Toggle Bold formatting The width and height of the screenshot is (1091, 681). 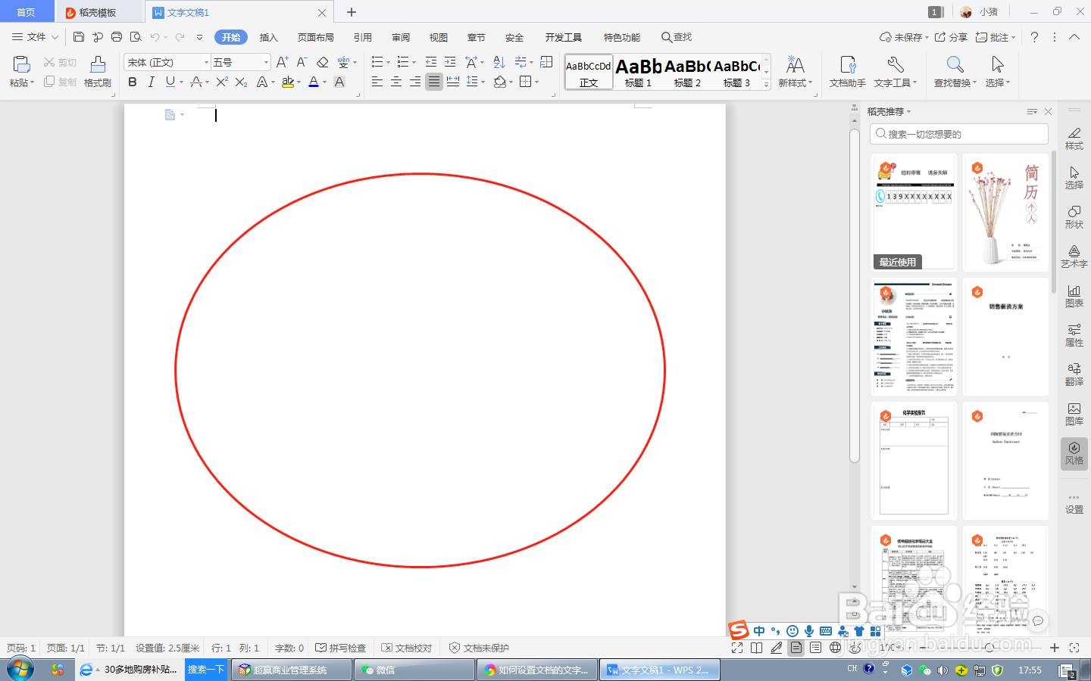(x=133, y=82)
